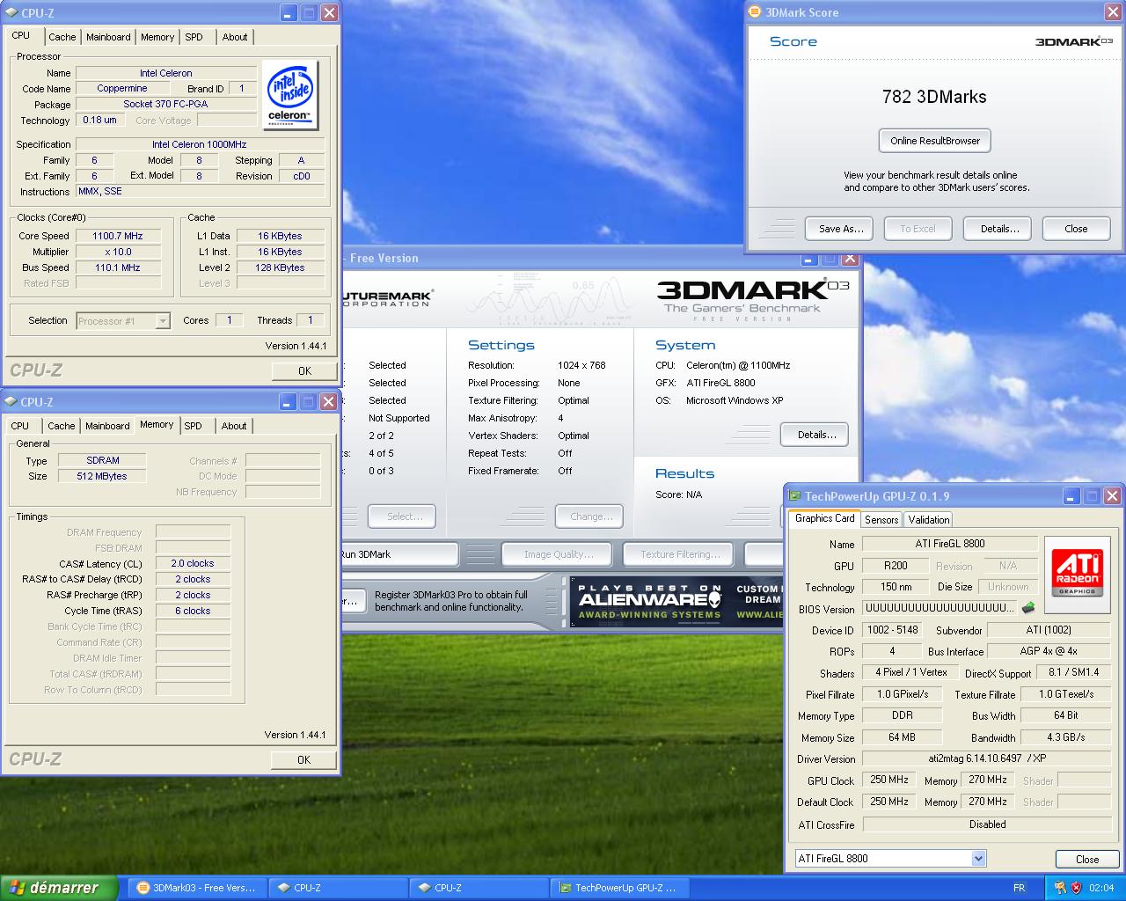Minimize the TechPowerUp GPU-Z window
The image size is (1126, 901).
pos(1071,496)
